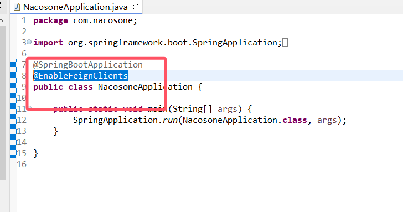Screen dimensions: 403x212
Task: Click the closing brace on line 15
Action: (x=36, y=153)
